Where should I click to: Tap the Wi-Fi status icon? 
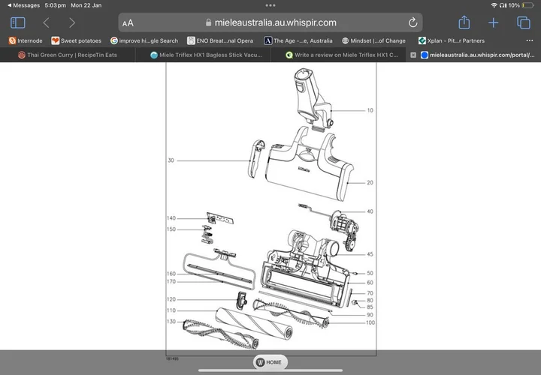click(494, 5)
